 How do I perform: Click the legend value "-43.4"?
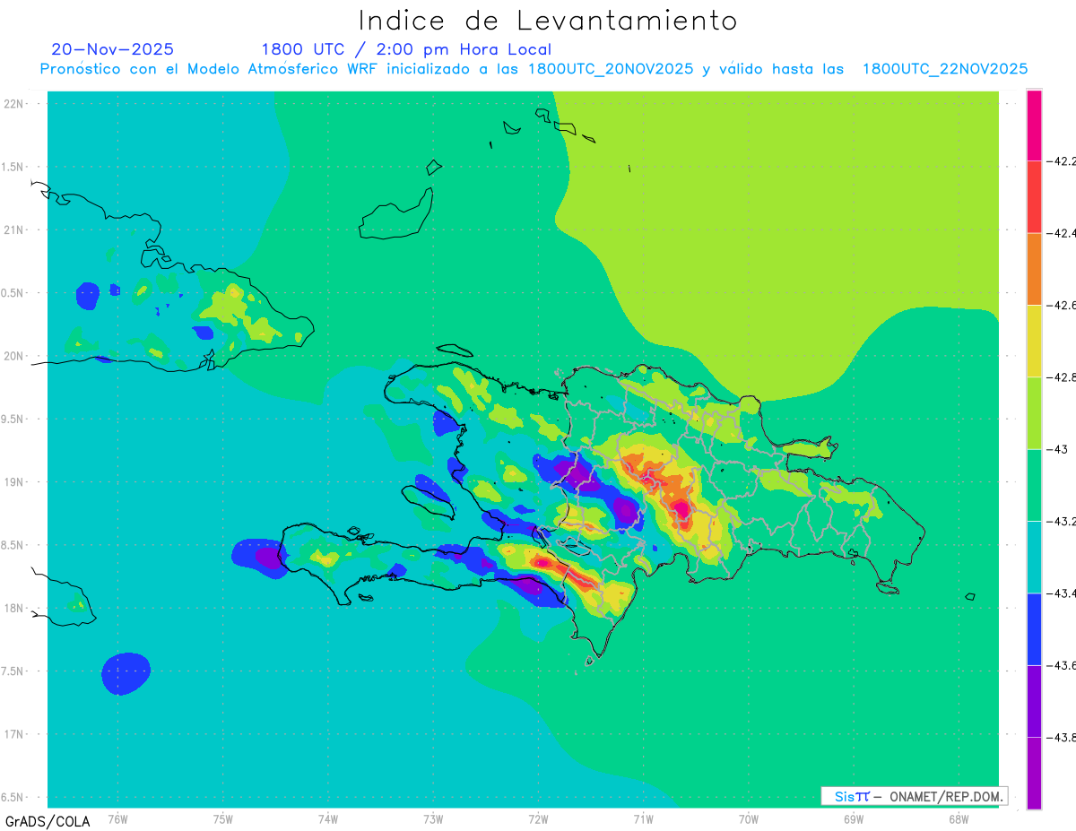1063,593
